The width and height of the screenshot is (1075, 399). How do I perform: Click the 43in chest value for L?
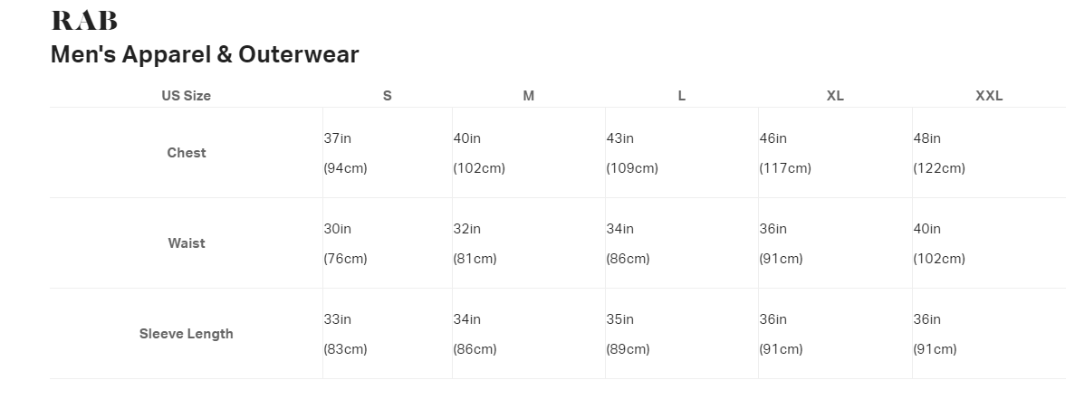pyautogui.click(x=620, y=138)
